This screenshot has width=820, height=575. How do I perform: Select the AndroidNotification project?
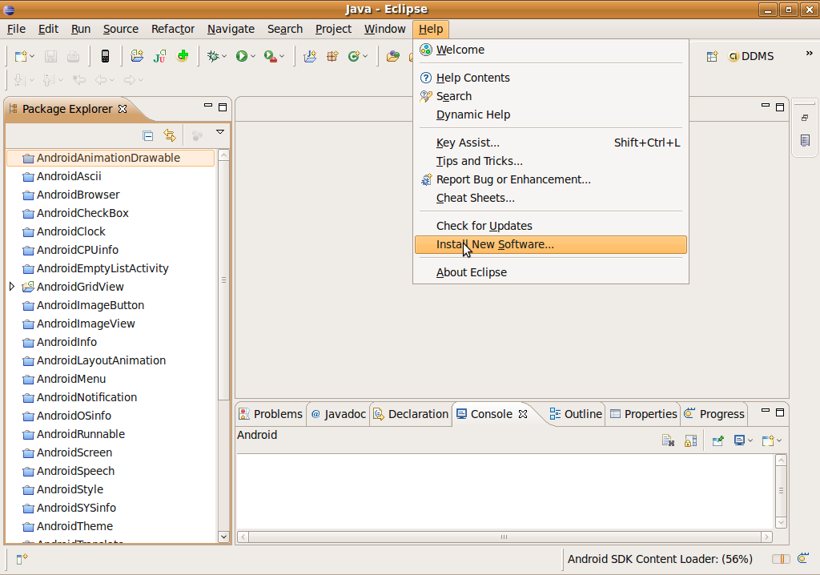(x=86, y=397)
